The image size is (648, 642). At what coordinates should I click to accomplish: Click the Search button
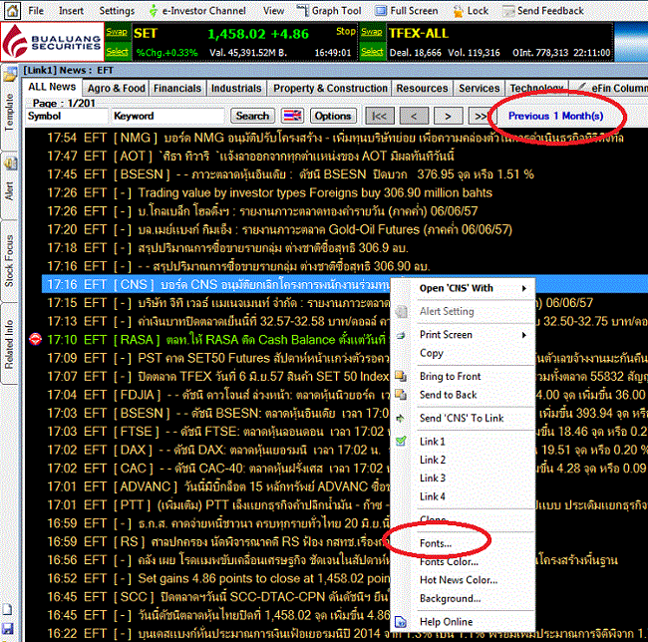click(x=252, y=116)
